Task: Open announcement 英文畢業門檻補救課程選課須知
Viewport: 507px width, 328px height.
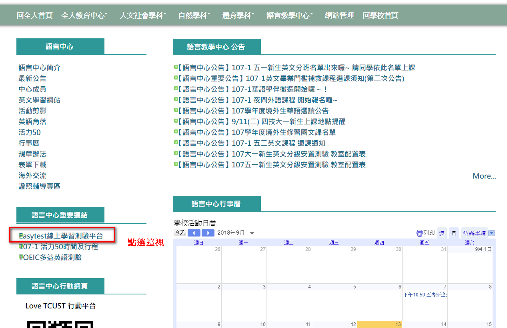Action: pyautogui.click(x=291, y=79)
